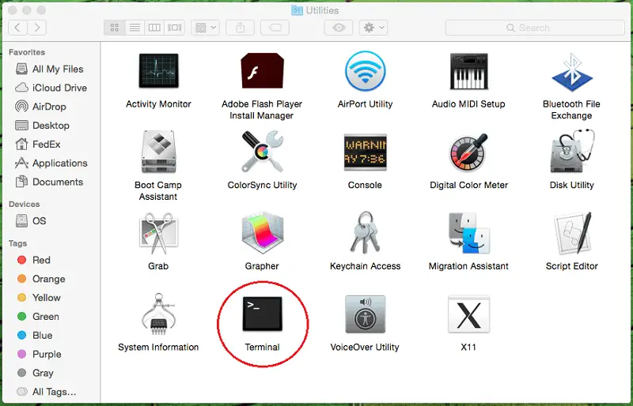Screen dimensions: 633x406
Task: Click the Tags sidebar heading
Action: [x=17, y=243]
